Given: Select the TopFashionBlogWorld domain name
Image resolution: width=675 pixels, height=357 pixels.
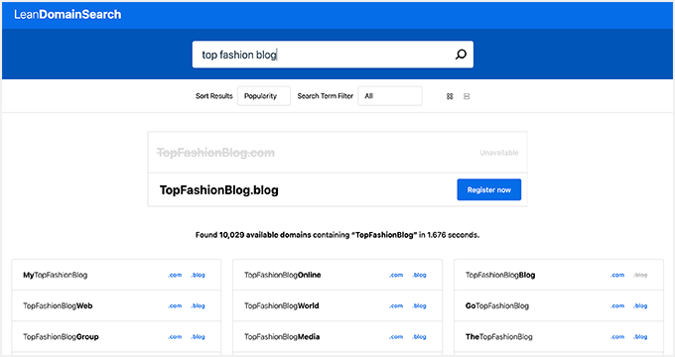Looking at the screenshot, I should 282,305.
